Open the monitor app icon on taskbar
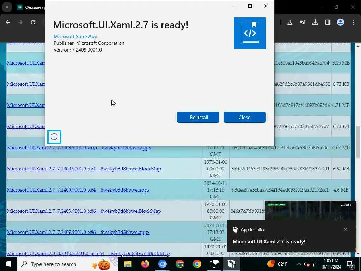The height and width of the screenshot is (271, 361). tap(214, 264)
